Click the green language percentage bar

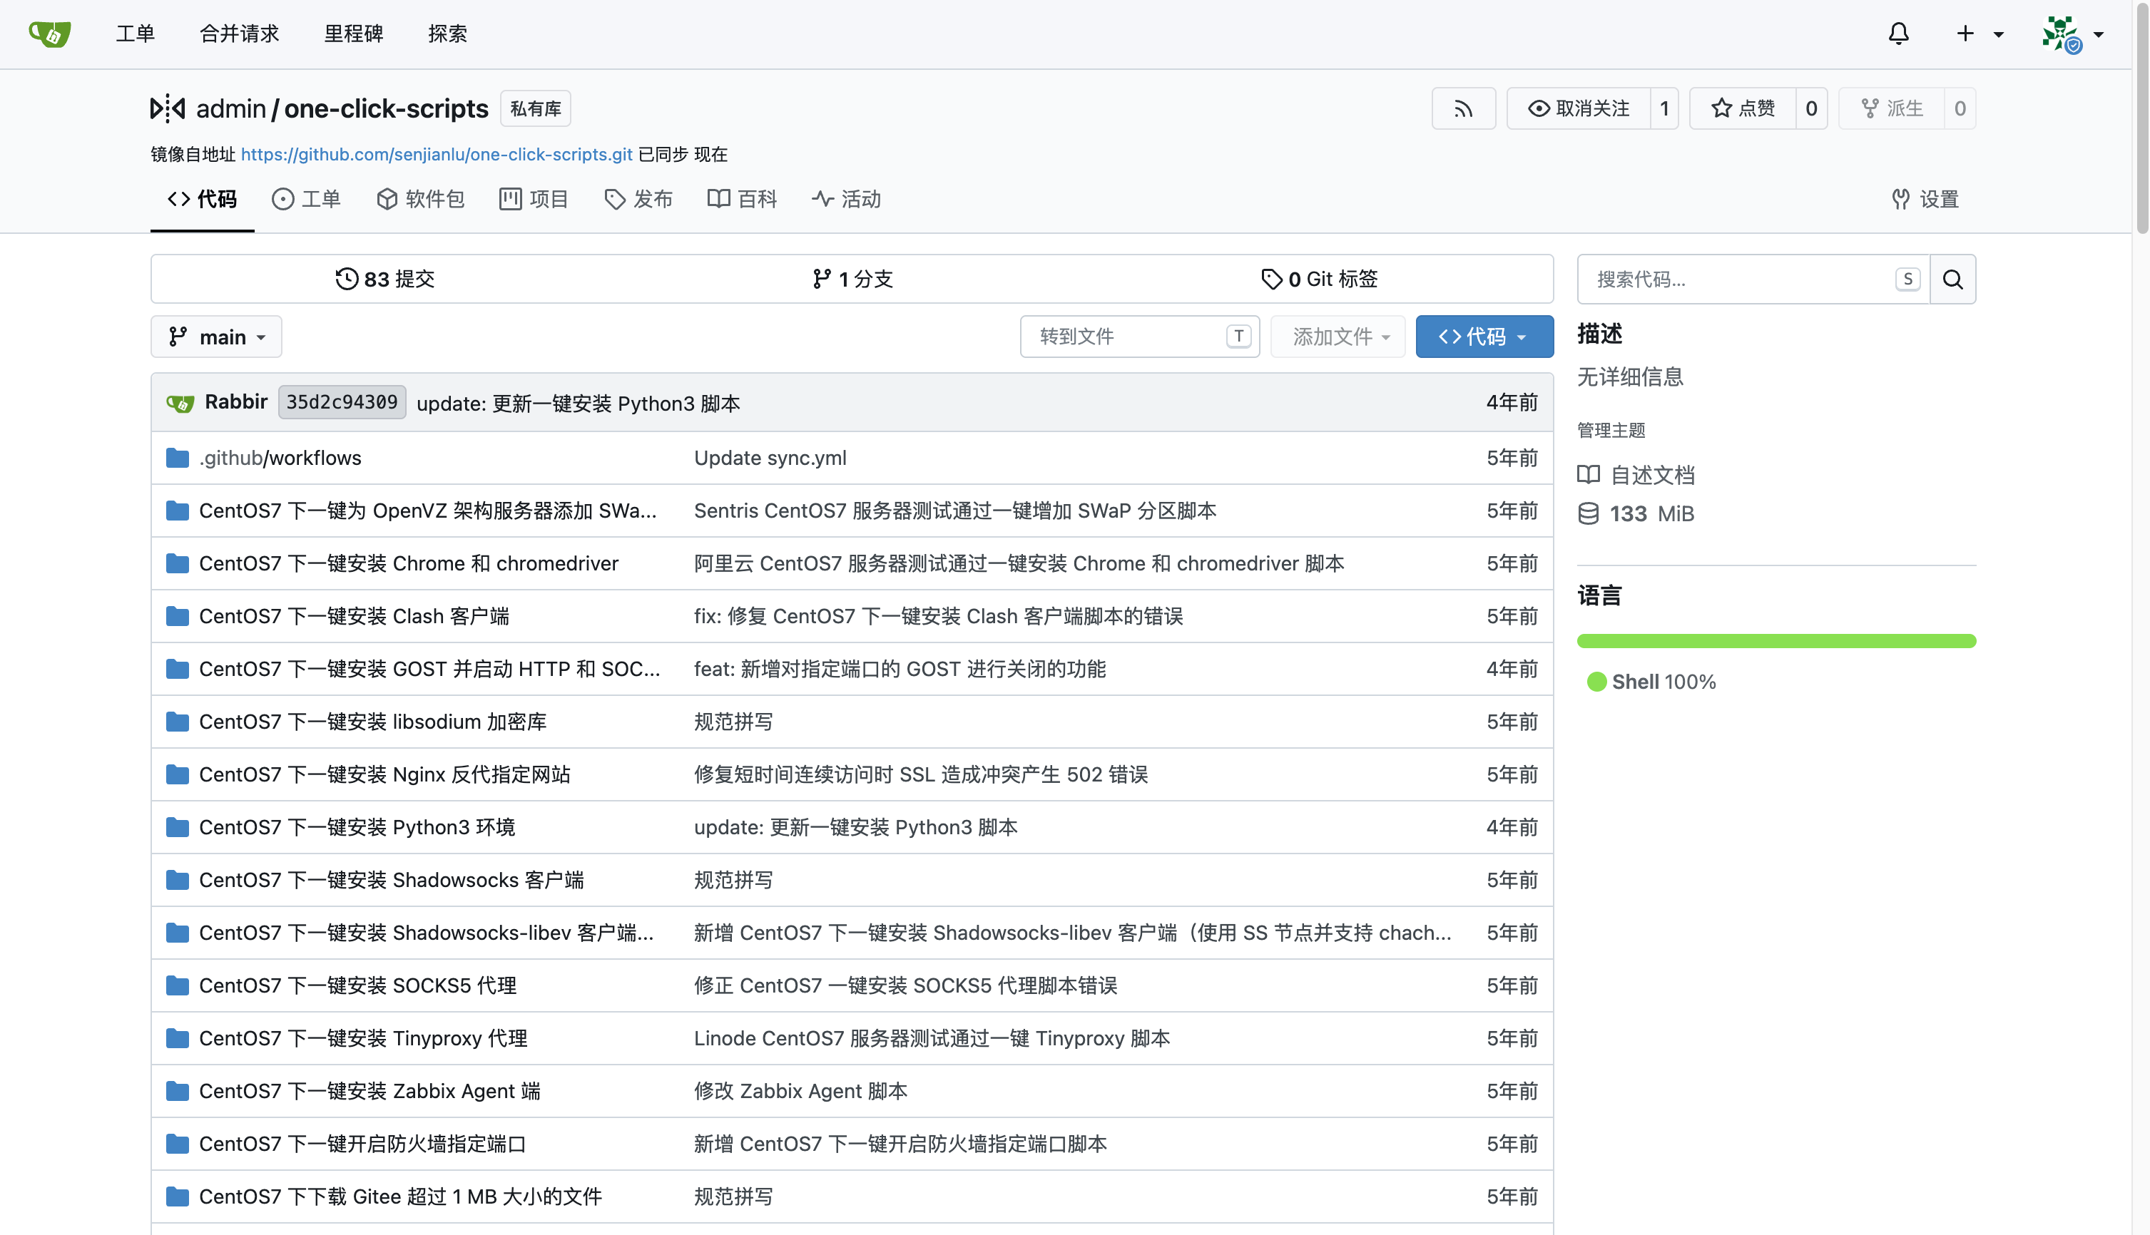(x=1775, y=641)
